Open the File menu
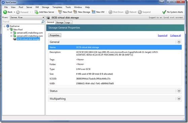 (6, 7)
